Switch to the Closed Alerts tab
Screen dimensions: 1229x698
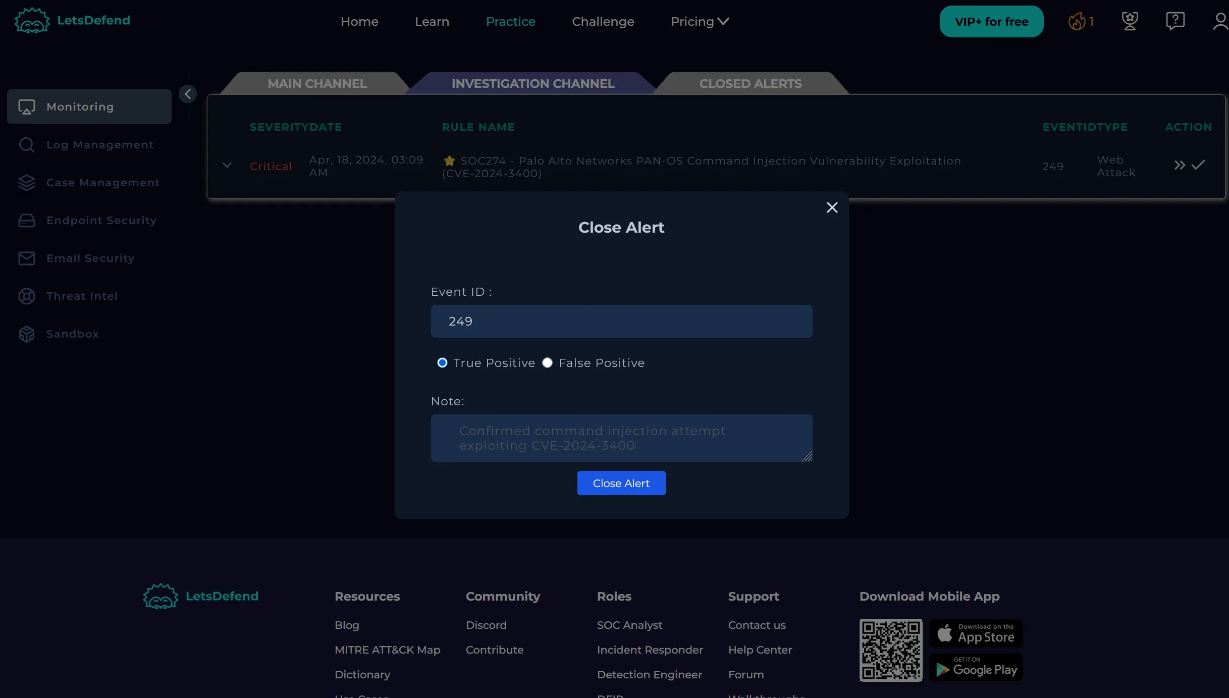pos(750,84)
